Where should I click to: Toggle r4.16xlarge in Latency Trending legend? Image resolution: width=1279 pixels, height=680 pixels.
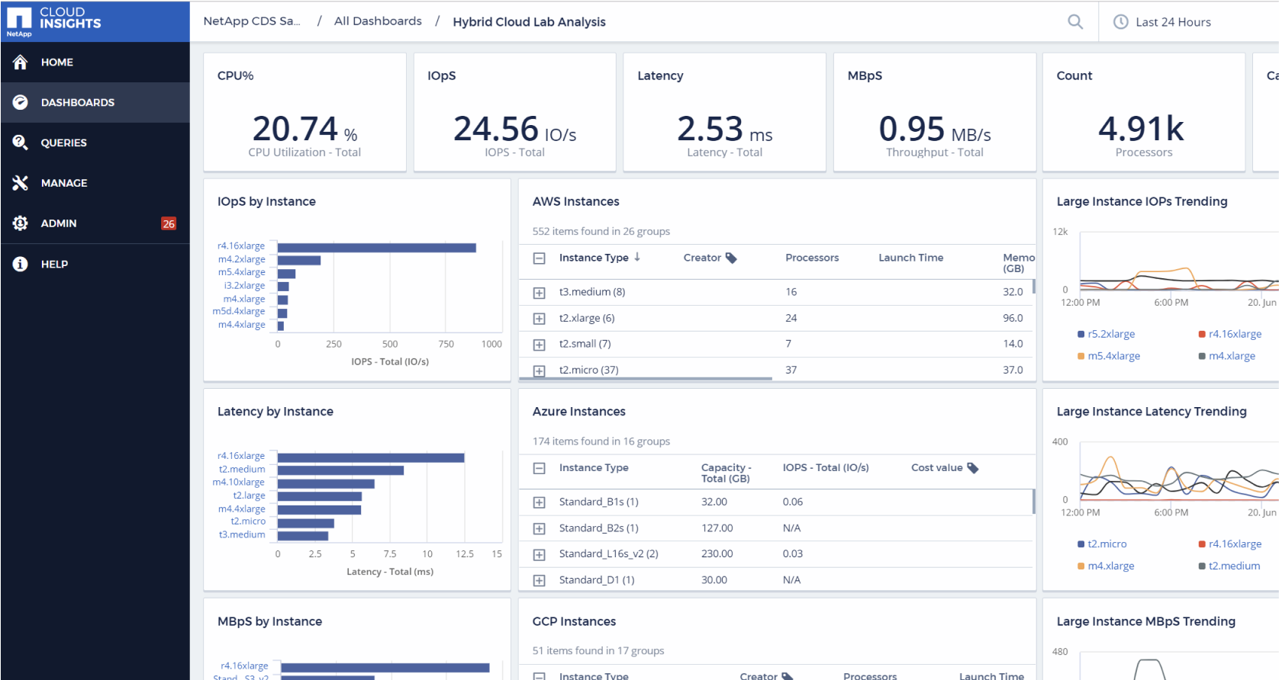point(1229,544)
